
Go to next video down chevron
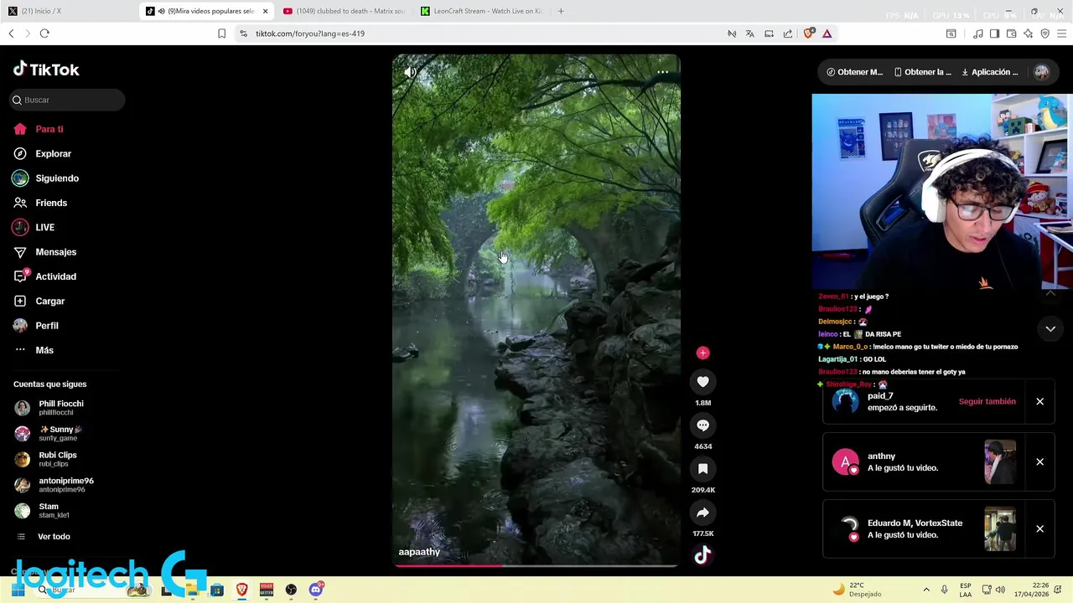[x=1050, y=329]
